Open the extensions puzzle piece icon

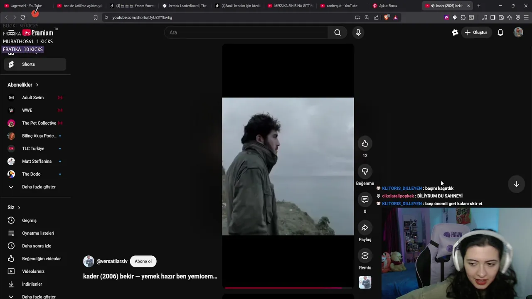click(463, 17)
